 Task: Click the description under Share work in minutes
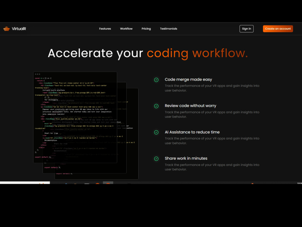[x=212, y=167]
